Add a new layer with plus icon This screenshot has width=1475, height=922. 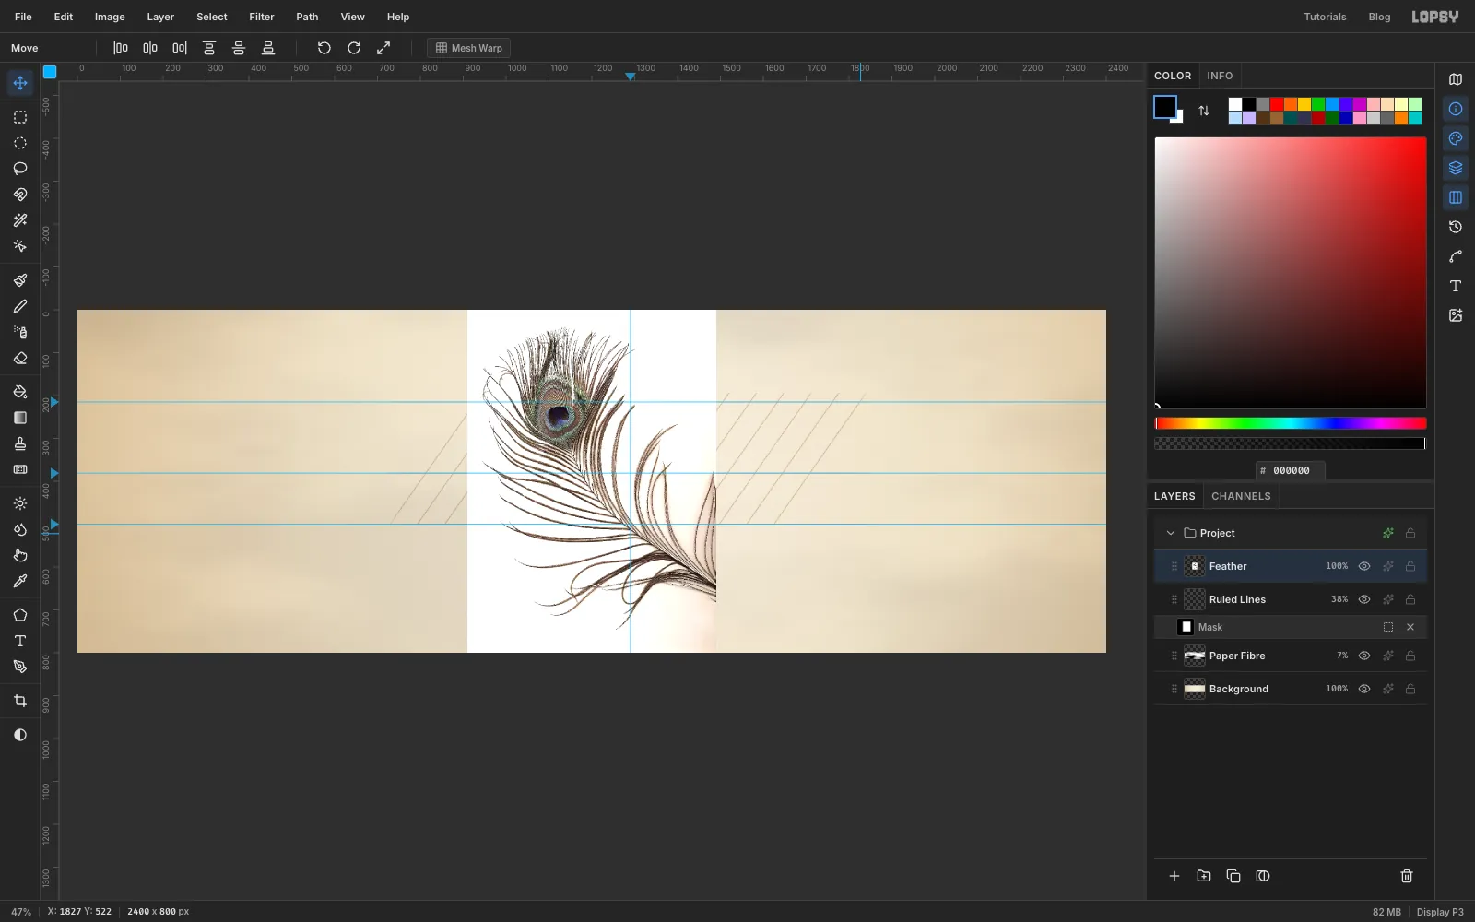point(1174,876)
